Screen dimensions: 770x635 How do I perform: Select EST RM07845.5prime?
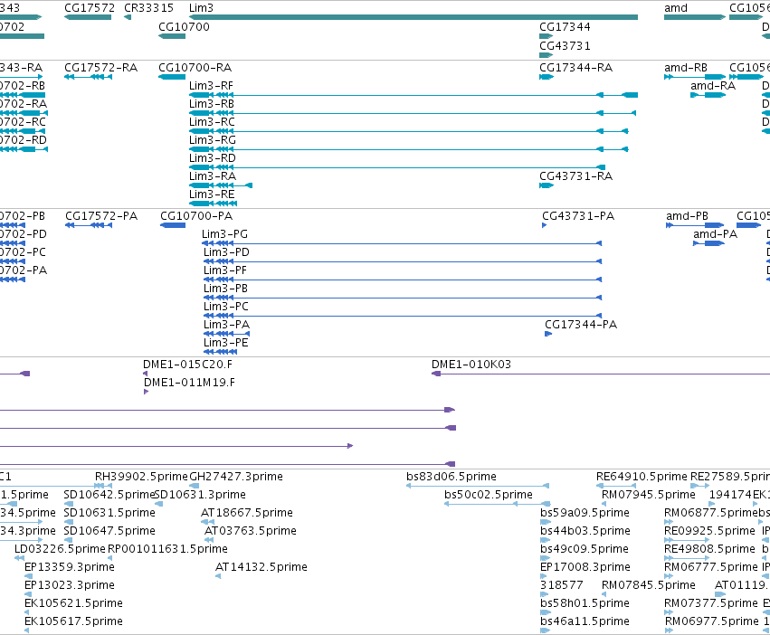(648, 585)
